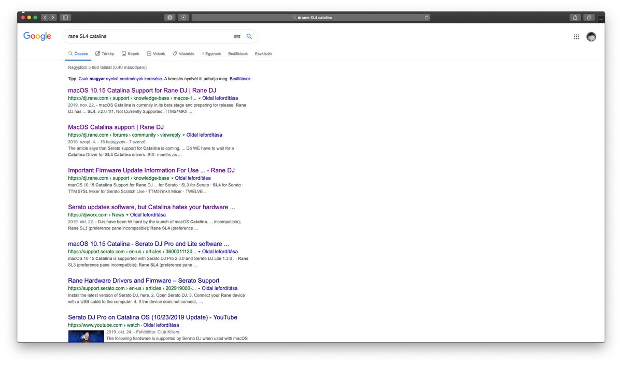Click Oldal lefordítása for YouTube result
The width and height of the screenshot is (622, 365).
(161, 325)
